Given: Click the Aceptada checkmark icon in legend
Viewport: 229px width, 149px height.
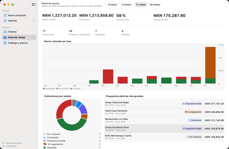Looking at the screenshot, I should [x=44, y=147].
